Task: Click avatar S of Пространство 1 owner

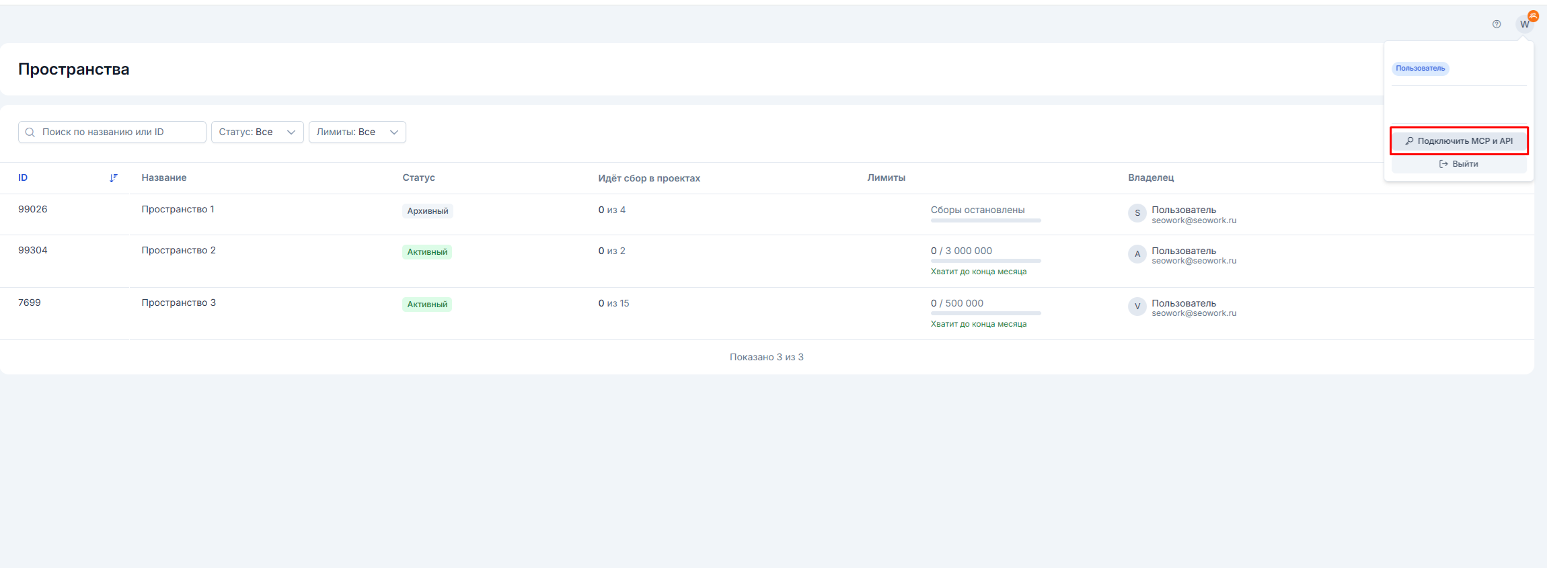Action: [x=1137, y=213]
